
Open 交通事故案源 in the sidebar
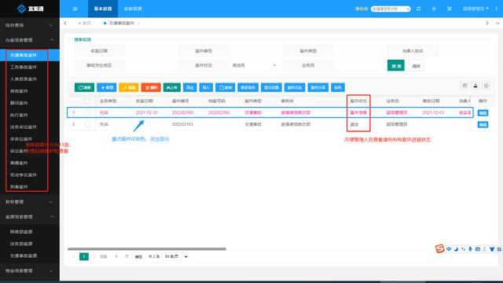coord(24,255)
